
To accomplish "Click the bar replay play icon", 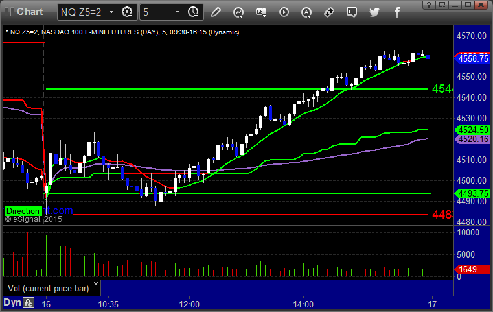I will [284, 12].
